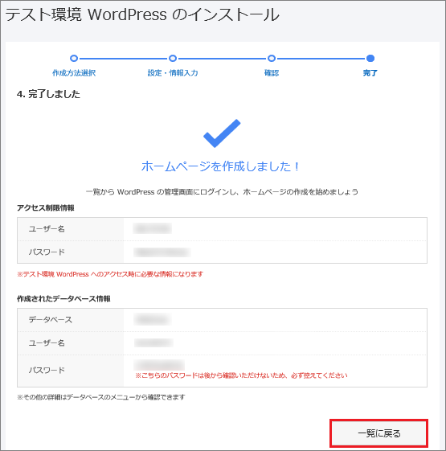
Task: Select the filled 完了 step circle
Action: pyautogui.click(x=370, y=59)
